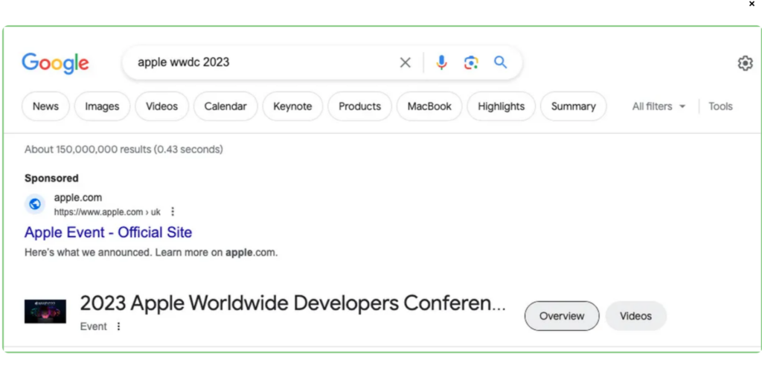Select the Highlights filter chip
Viewport: 762px width, 377px height.
coord(501,106)
